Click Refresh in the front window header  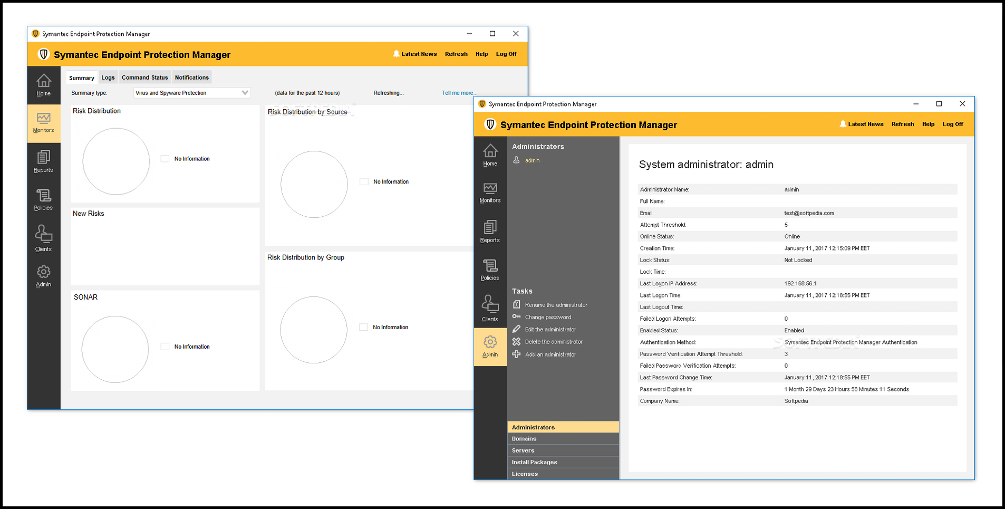pyautogui.click(x=903, y=124)
